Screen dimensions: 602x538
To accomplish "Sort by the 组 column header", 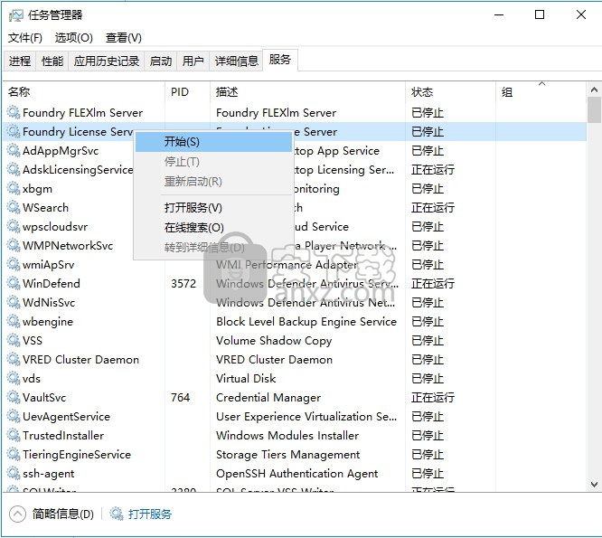I will coord(541,92).
